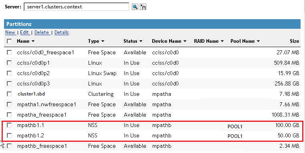The image size is (305, 153).
Task: Click the New partition link
Action: pos(10,32)
